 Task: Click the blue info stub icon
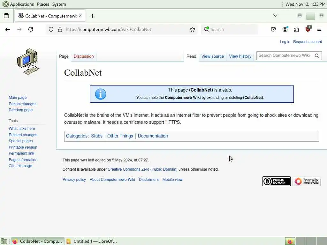pyautogui.click(x=101, y=94)
